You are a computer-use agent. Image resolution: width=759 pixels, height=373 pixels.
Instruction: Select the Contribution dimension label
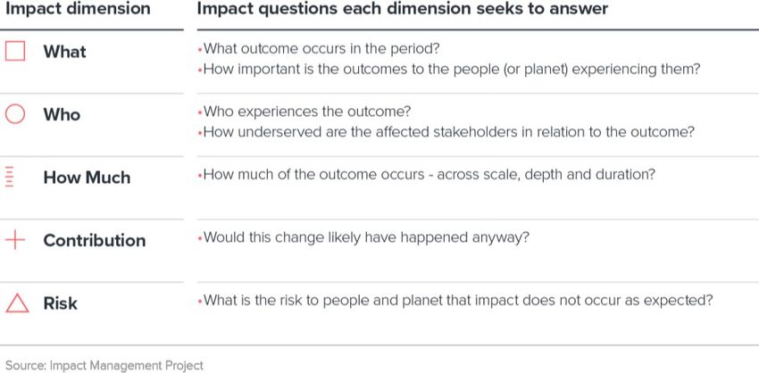coord(95,240)
